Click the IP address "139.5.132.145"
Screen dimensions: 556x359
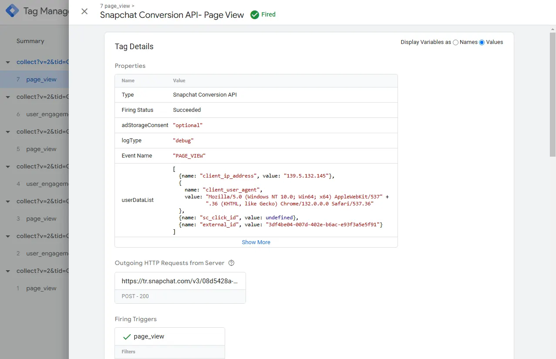point(307,176)
